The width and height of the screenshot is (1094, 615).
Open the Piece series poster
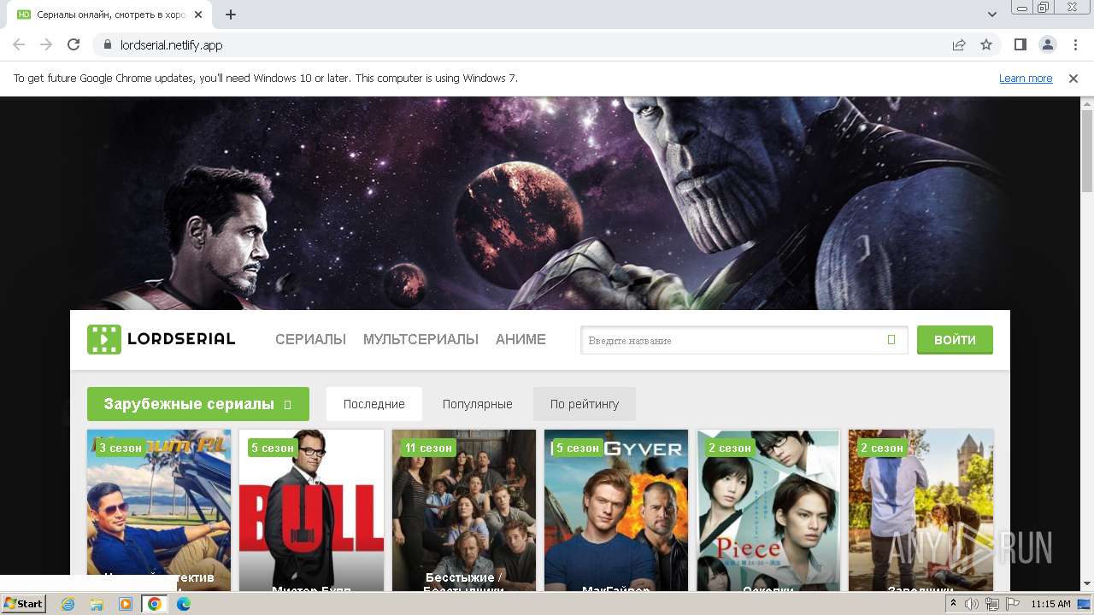768,510
